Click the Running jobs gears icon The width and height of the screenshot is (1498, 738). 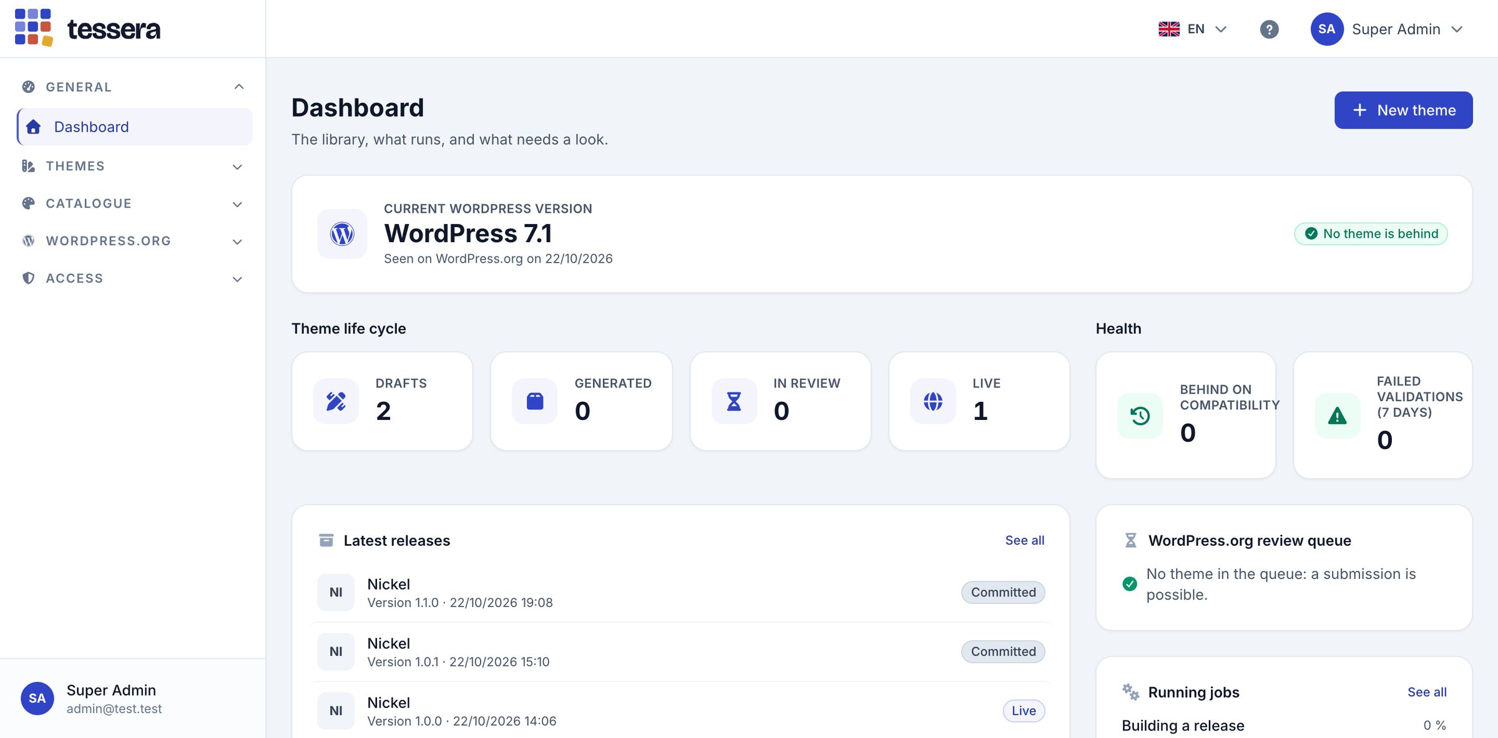coord(1130,692)
